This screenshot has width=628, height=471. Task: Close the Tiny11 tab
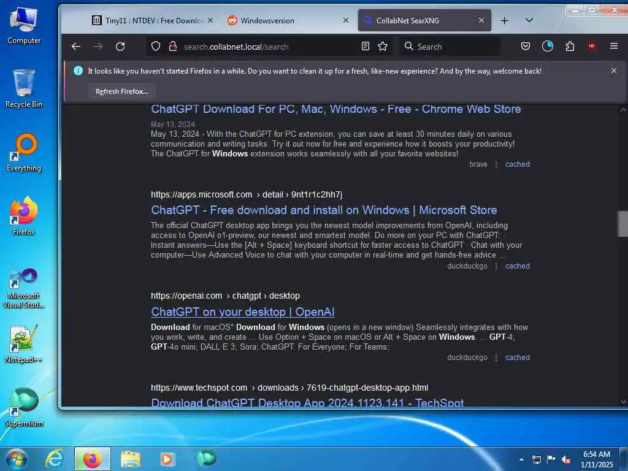point(210,20)
